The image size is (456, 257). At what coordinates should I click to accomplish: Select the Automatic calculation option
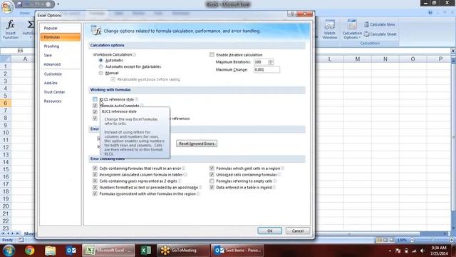(x=101, y=60)
